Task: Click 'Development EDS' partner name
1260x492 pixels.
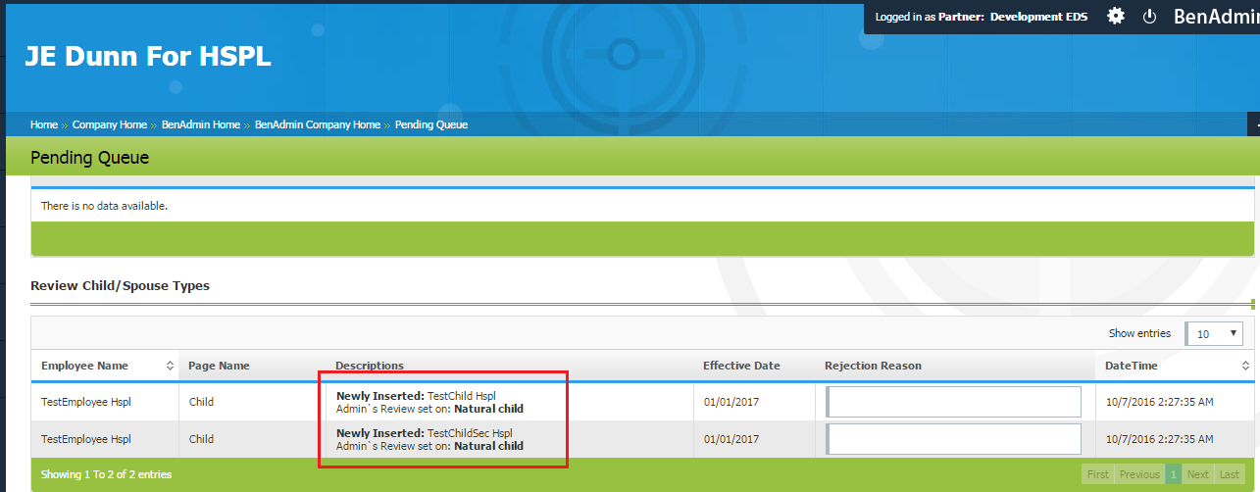Action: (x=1038, y=17)
